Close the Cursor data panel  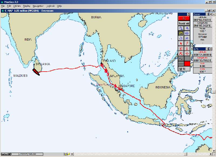(x=211, y=14)
